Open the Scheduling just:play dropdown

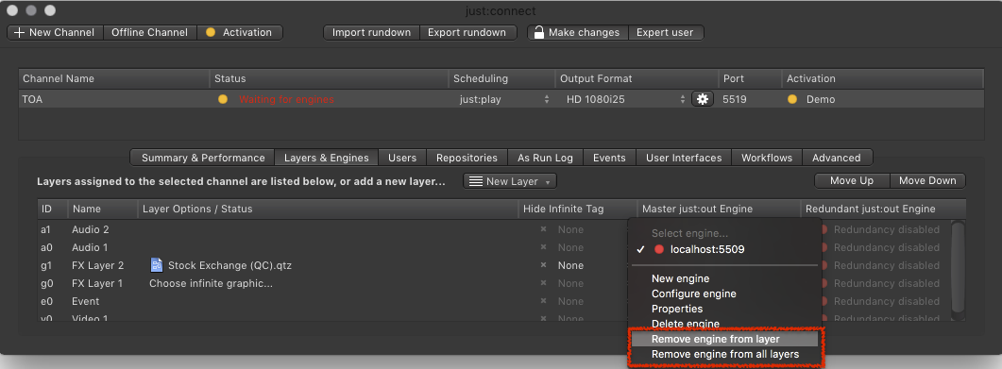(503, 100)
